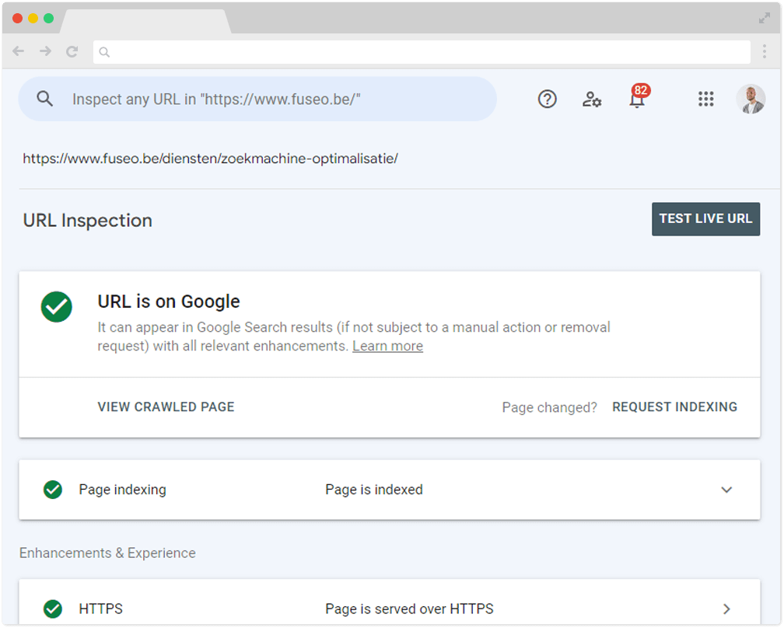Viewport: 784px width, 628px height.
Task: Click the 'Page is indexed' status text
Action: 374,490
